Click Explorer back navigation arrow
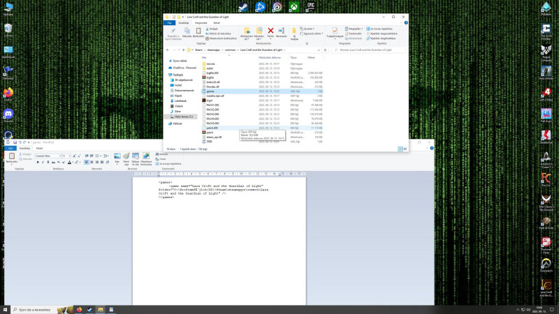The image size is (559, 314). click(168, 50)
